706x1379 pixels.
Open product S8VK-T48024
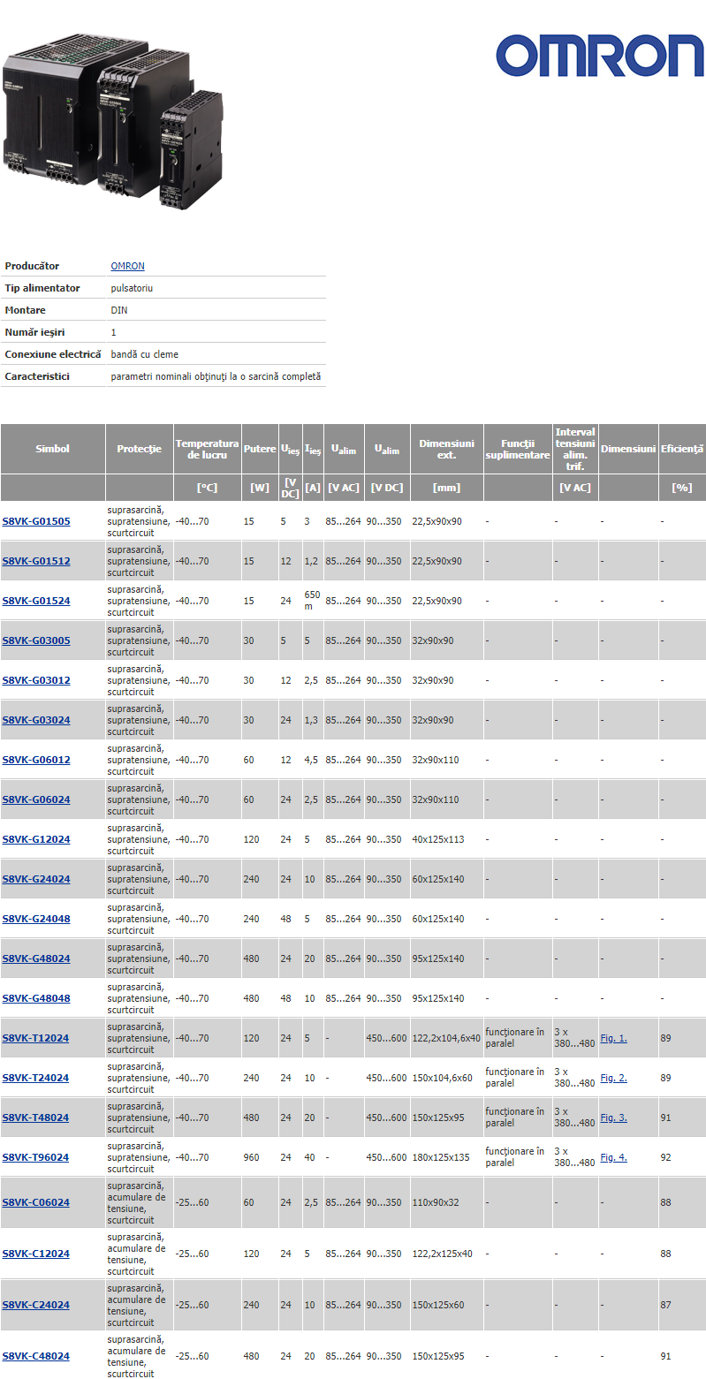[x=35, y=1118]
